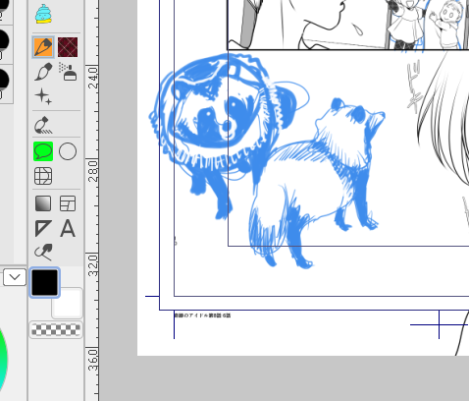Image resolution: width=469 pixels, height=401 pixels.
Task: Select the dark red plaid tool icon
Action: coord(68,47)
